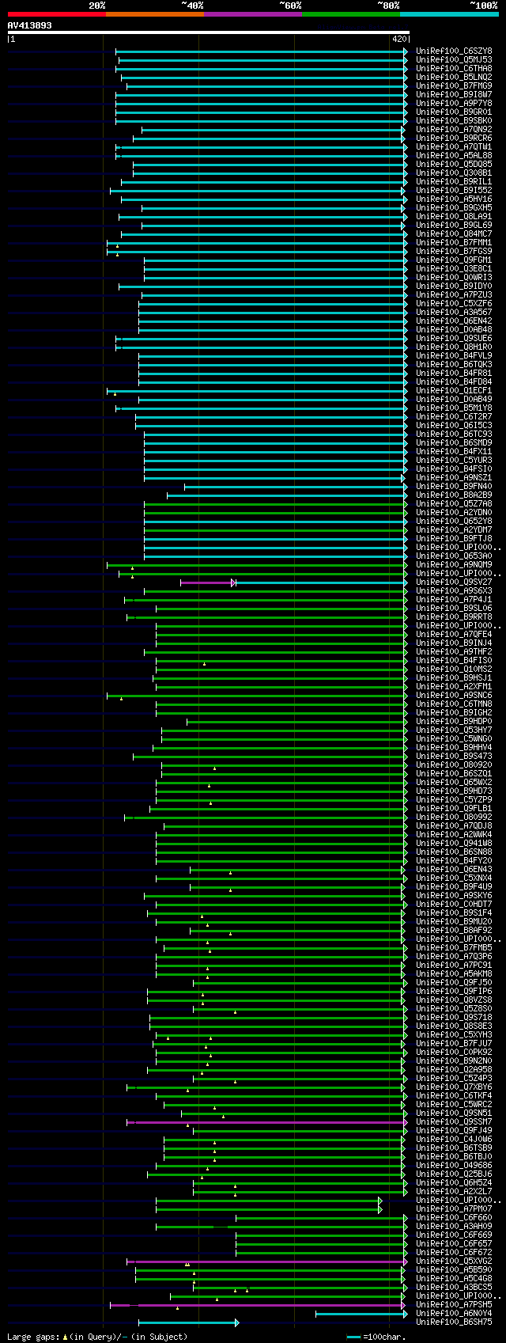
Task: Click hit label UniRef100_B7FMM1
Action: pos(454,243)
